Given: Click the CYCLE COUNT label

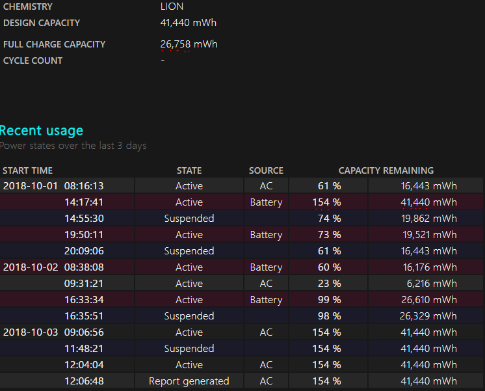Looking at the screenshot, I should (x=33, y=61).
